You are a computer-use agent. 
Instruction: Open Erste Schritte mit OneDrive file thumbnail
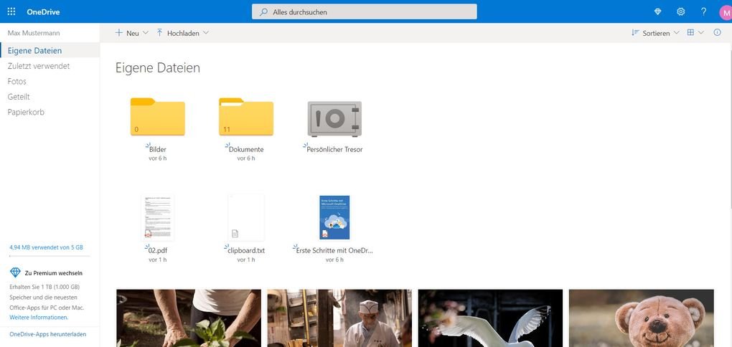[334, 217]
